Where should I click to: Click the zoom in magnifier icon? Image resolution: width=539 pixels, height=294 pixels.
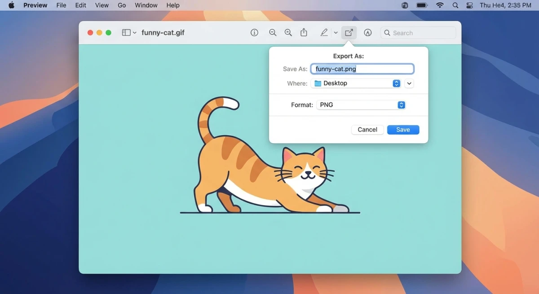coord(288,33)
